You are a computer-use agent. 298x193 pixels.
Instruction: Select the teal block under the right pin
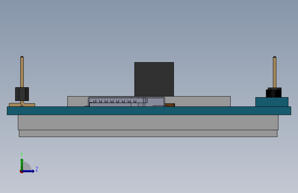point(272,102)
